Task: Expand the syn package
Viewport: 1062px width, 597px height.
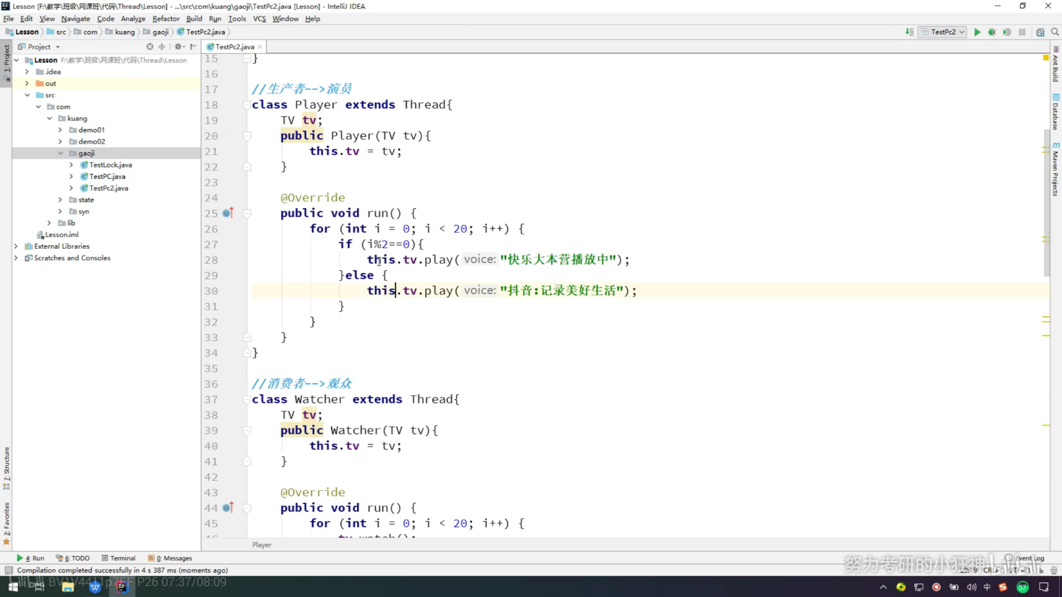Action: click(60, 211)
